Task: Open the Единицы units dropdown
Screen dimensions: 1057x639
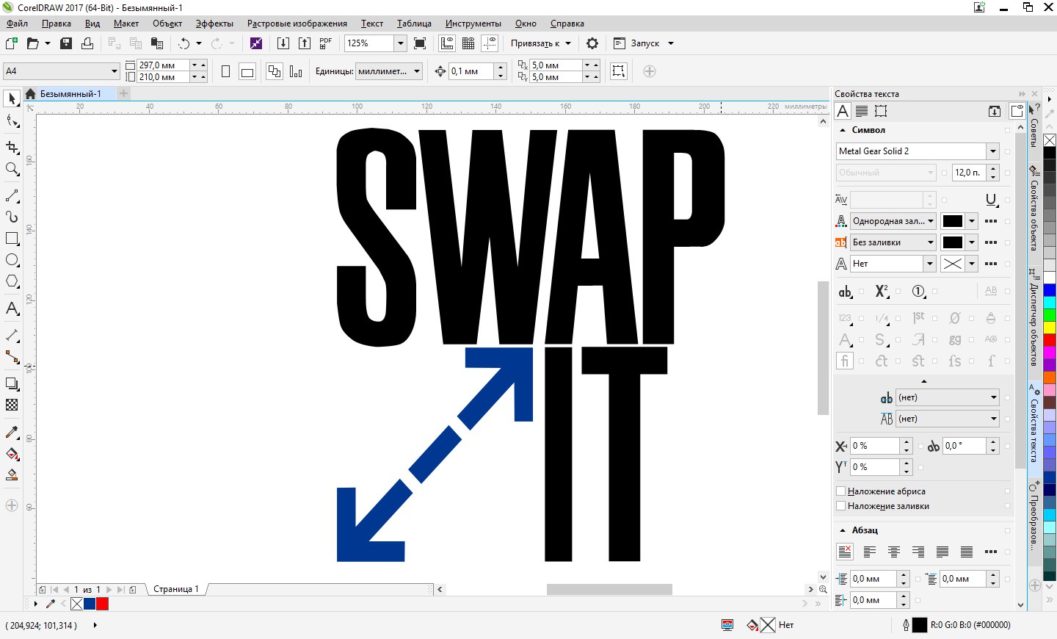Action: pyautogui.click(x=417, y=71)
